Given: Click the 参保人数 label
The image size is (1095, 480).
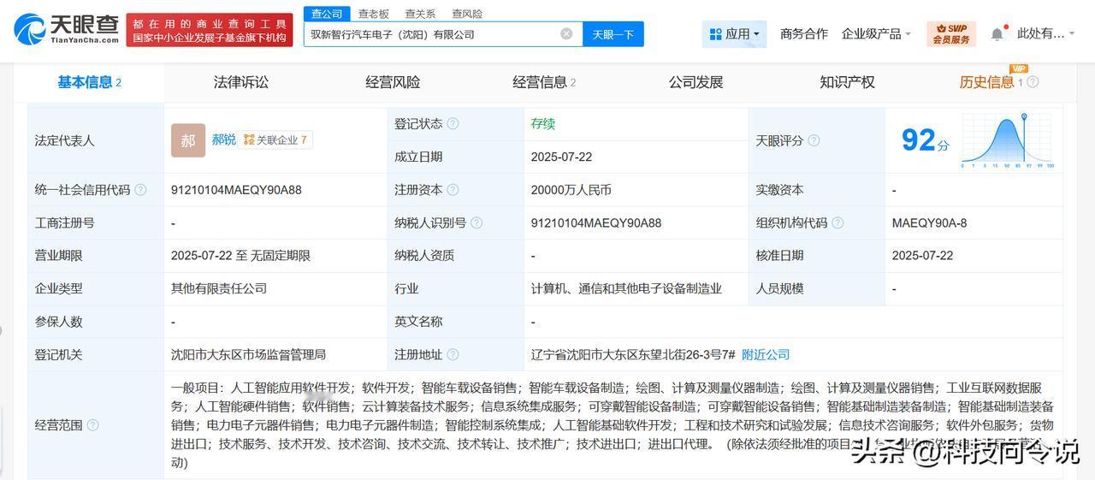Looking at the screenshot, I should [x=58, y=322].
